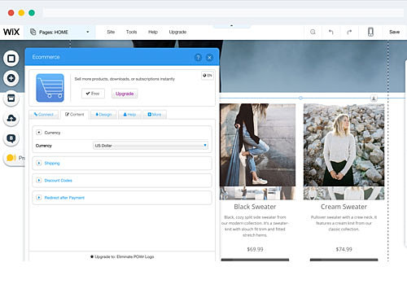This screenshot has height=293, width=407.
Task: Click the undo arrow icon
Action: tap(331, 32)
